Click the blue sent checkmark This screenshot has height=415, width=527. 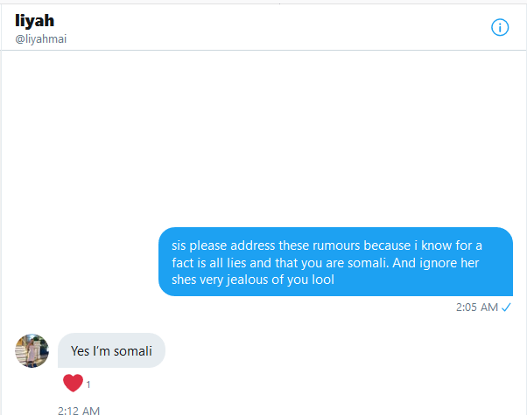(x=506, y=307)
